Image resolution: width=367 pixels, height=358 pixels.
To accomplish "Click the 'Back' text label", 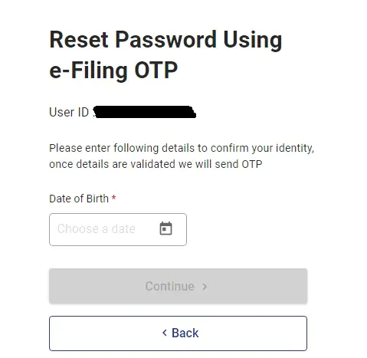I will pyautogui.click(x=185, y=333).
